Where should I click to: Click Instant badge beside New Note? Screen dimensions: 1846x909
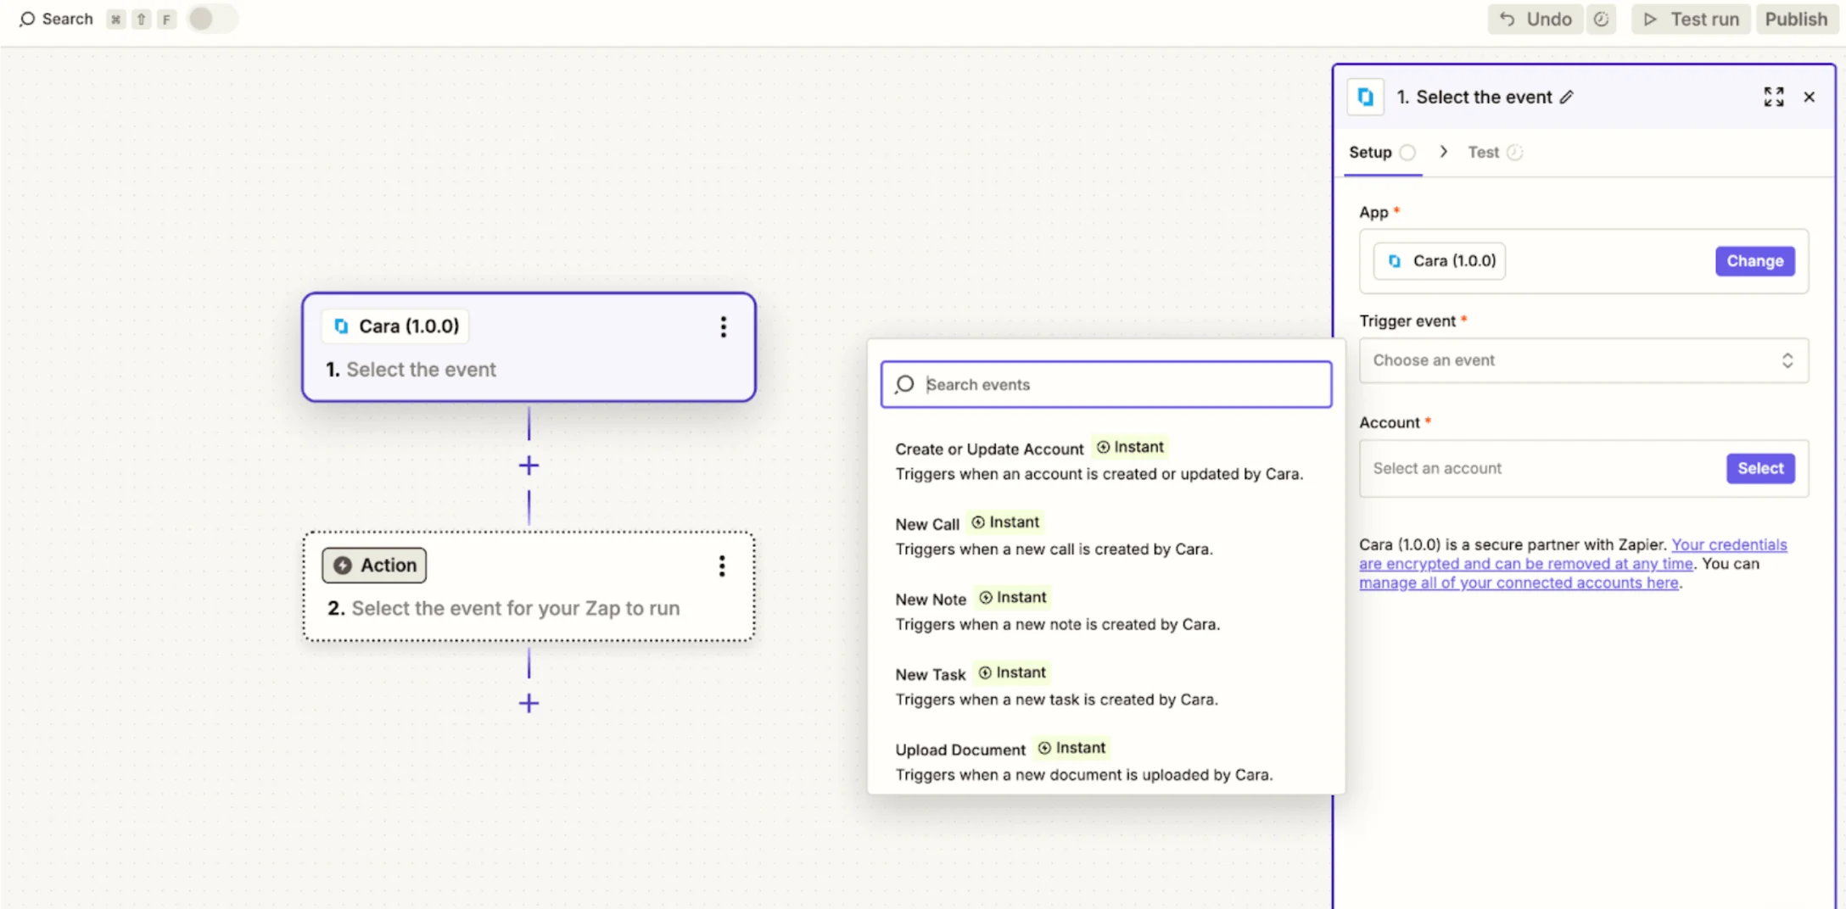tap(1013, 598)
